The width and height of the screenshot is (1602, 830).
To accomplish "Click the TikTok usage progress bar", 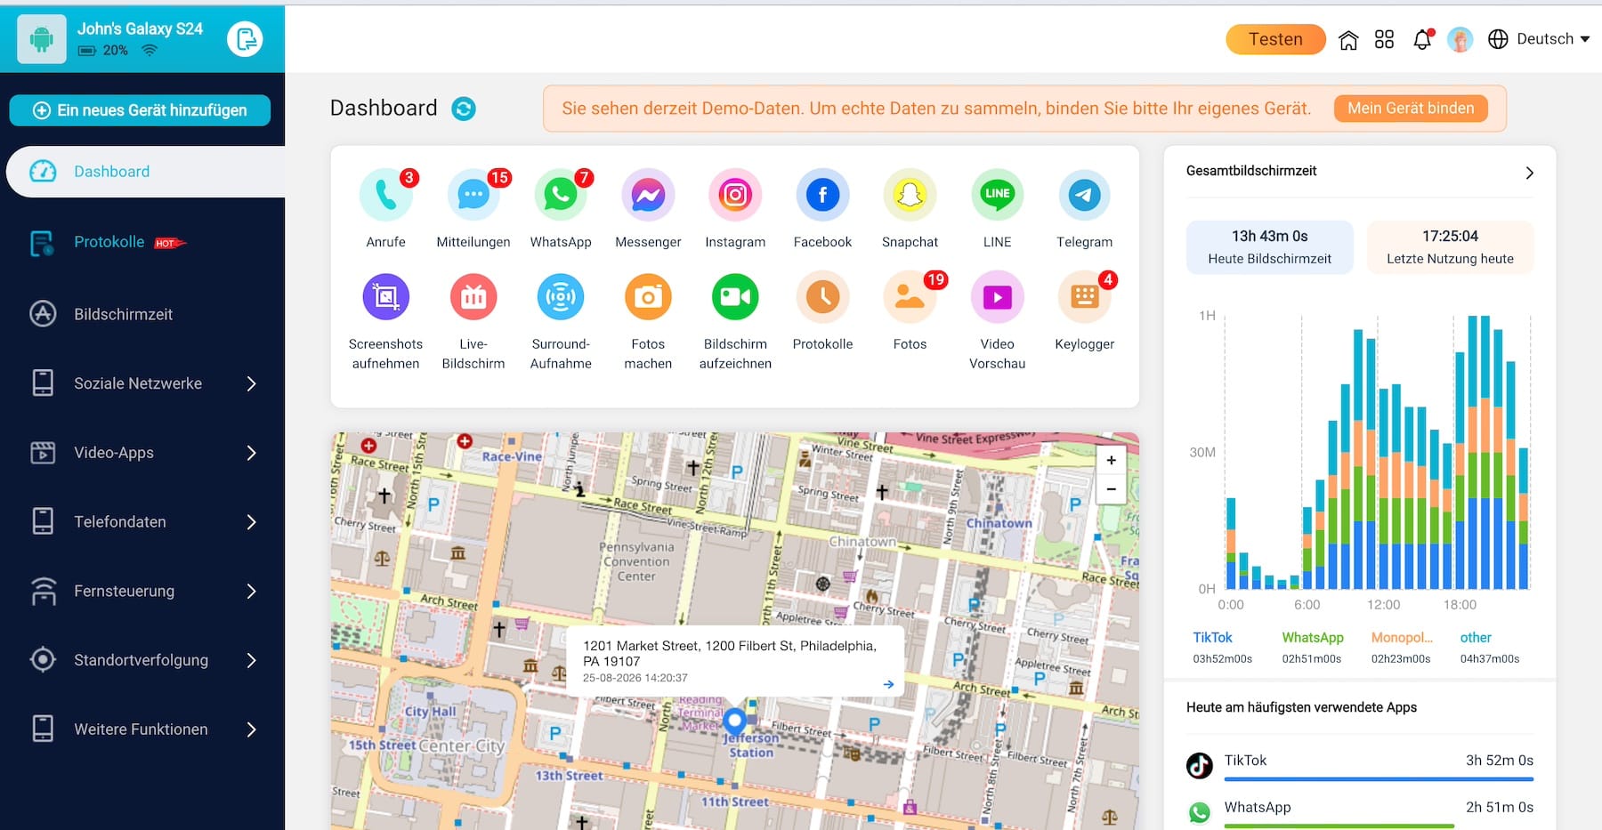I will pyautogui.click(x=1379, y=779).
